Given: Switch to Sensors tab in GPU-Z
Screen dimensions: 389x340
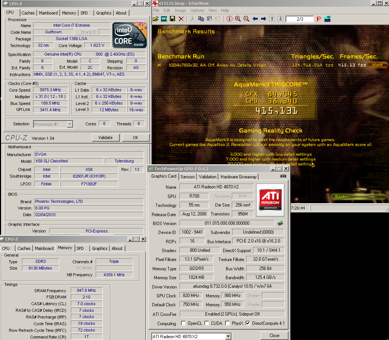Looking at the screenshot, I should (188, 176).
